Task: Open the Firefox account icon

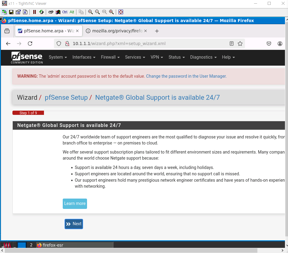Action: pos(280,44)
